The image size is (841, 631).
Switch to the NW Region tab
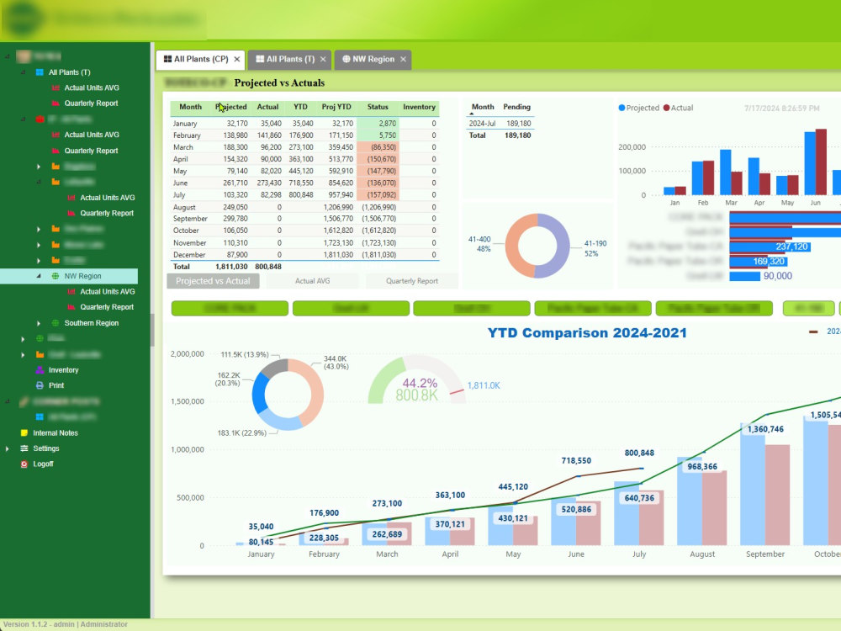(x=373, y=59)
